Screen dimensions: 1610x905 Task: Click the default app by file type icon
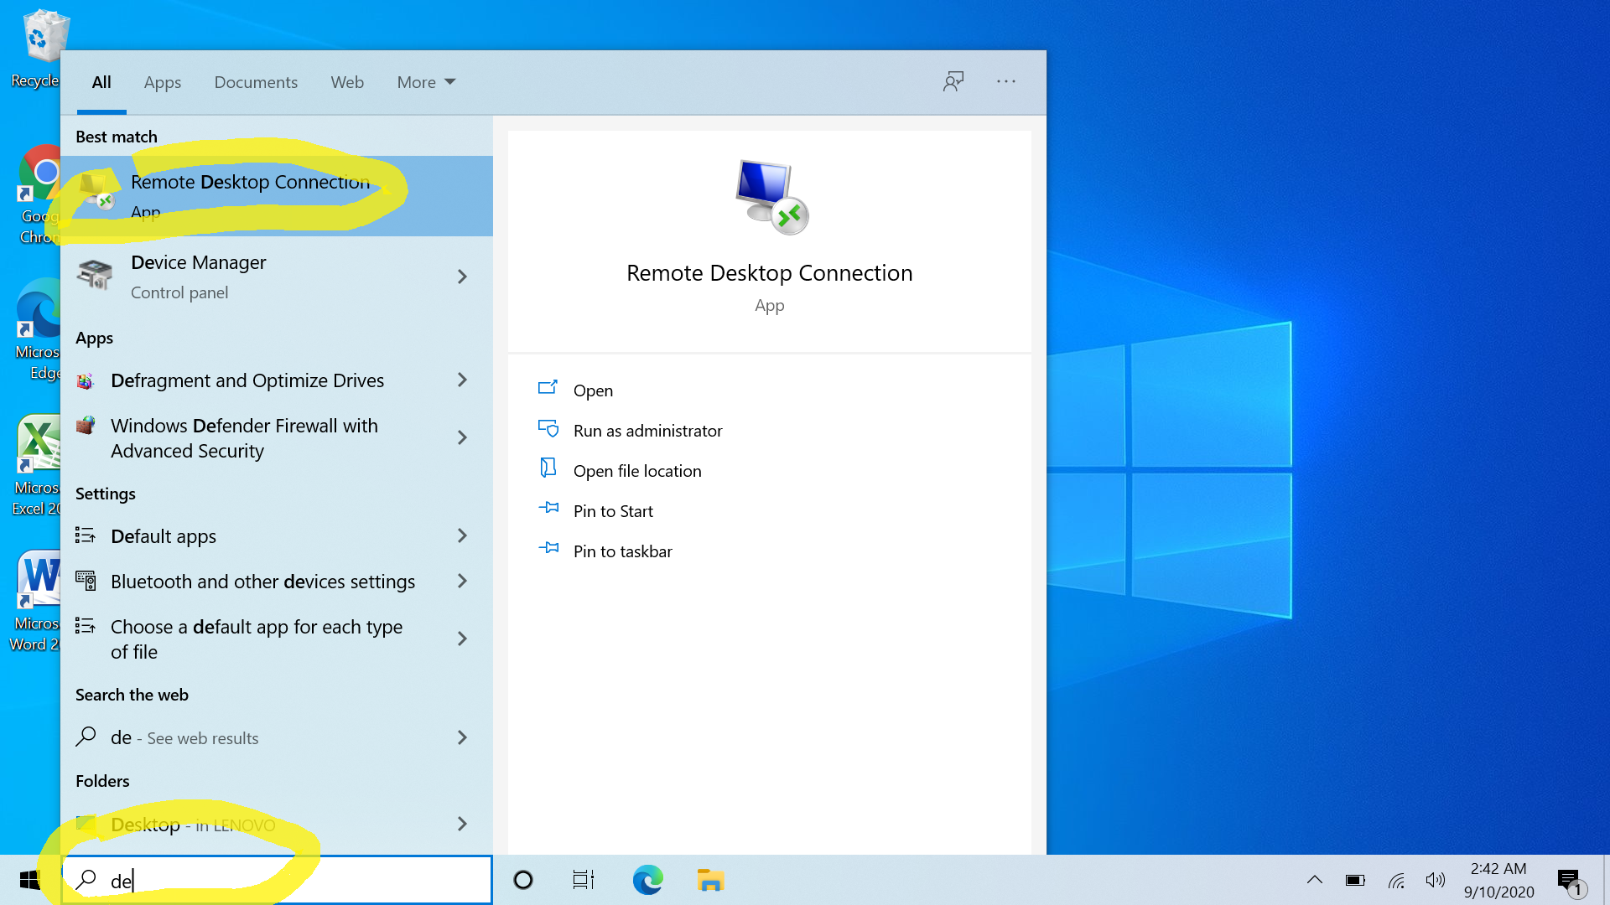pos(85,626)
